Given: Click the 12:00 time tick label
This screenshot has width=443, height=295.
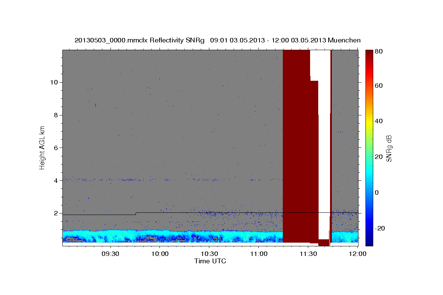Looking at the screenshot, I should click(357, 254).
